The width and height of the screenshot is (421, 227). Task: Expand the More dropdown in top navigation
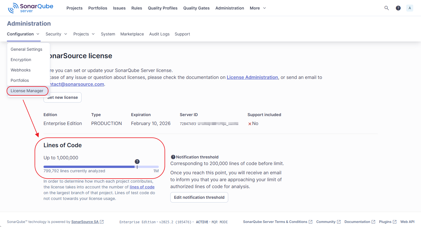[x=258, y=8]
